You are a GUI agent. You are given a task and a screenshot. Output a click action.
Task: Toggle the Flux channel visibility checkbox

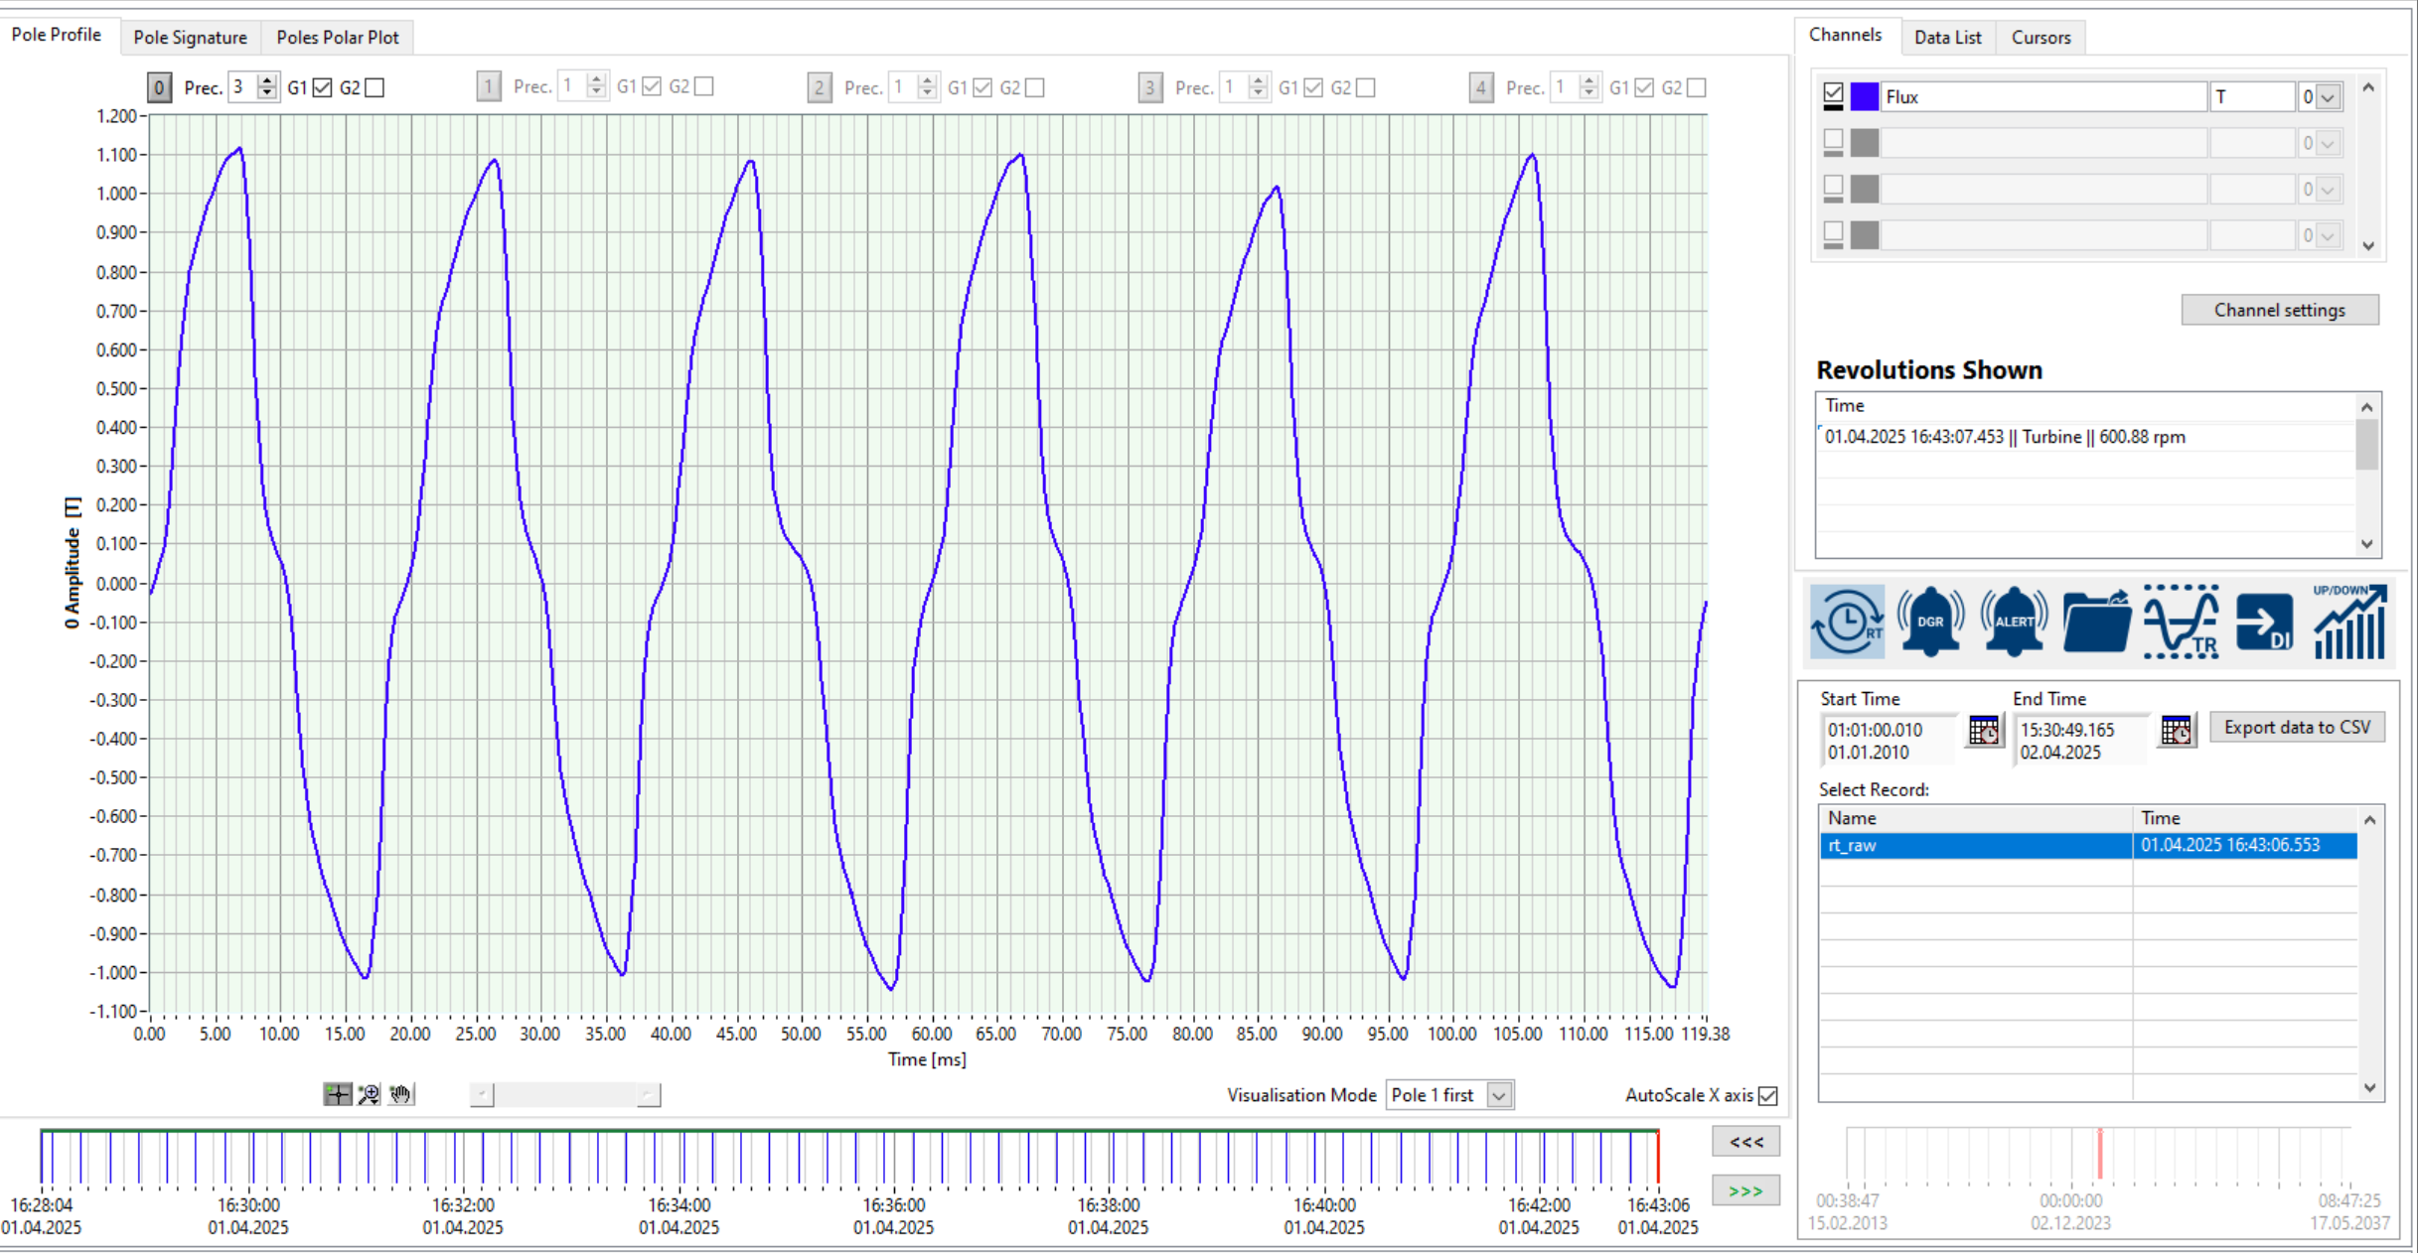[x=1834, y=94]
